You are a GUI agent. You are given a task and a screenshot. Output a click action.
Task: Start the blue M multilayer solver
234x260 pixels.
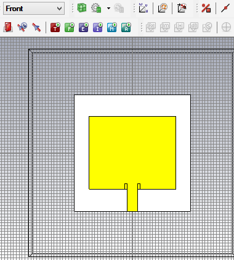[x=112, y=27]
